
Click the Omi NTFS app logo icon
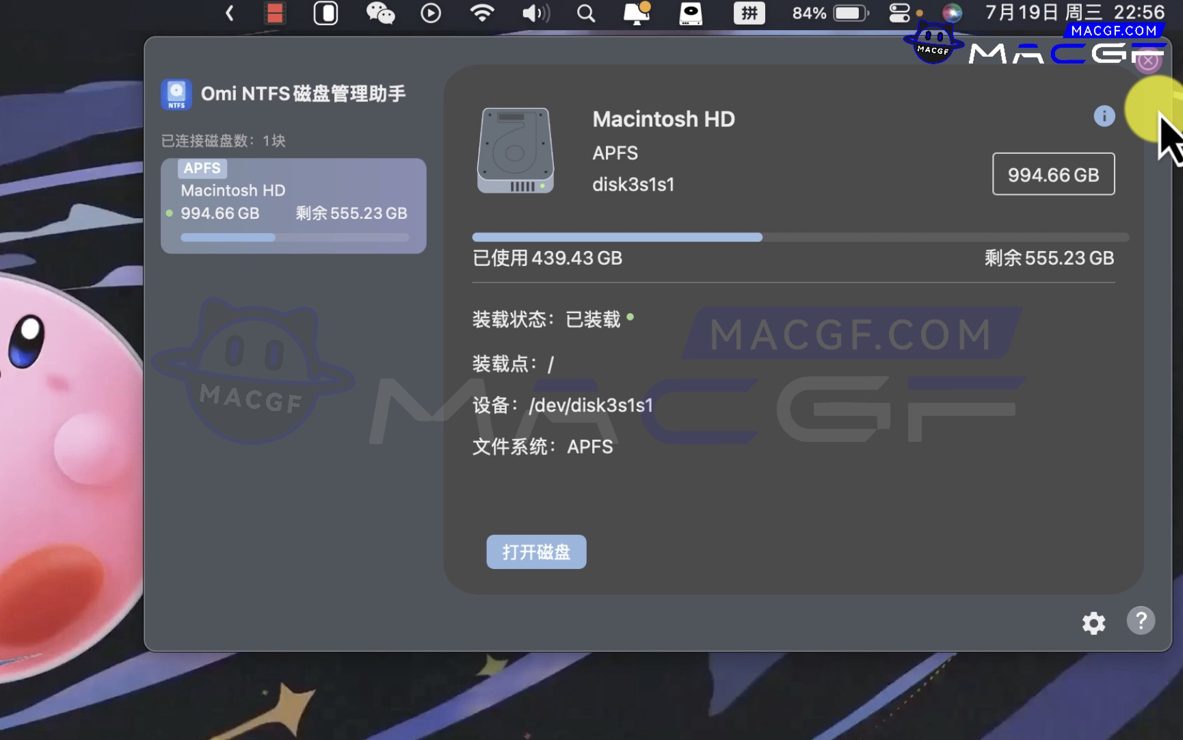pyautogui.click(x=176, y=94)
